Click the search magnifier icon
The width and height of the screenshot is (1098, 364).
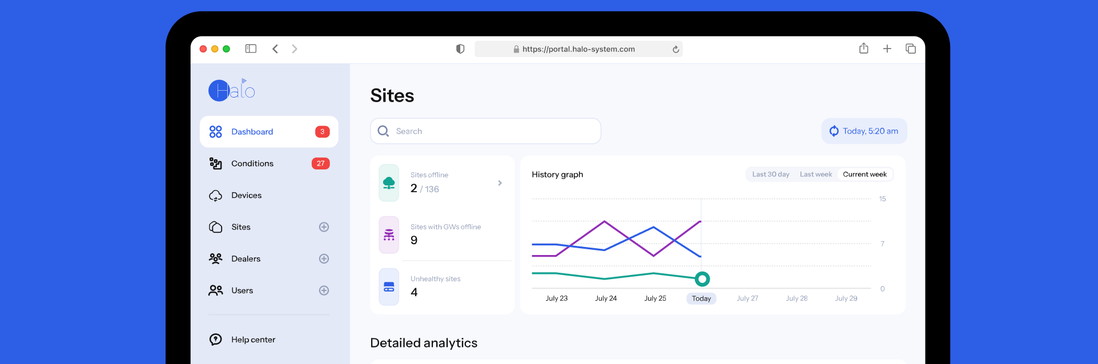383,131
